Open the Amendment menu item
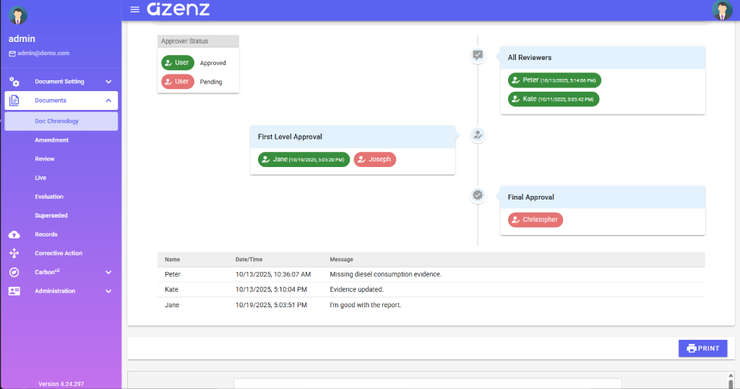This screenshot has width=740, height=389. click(52, 140)
